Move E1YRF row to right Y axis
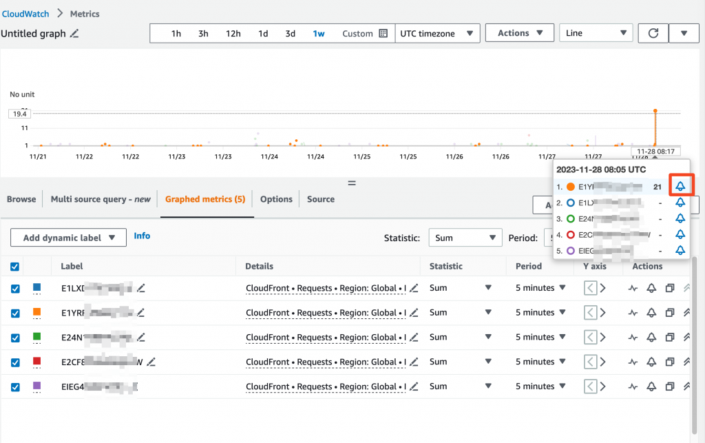The image size is (705, 443). tap(603, 313)
